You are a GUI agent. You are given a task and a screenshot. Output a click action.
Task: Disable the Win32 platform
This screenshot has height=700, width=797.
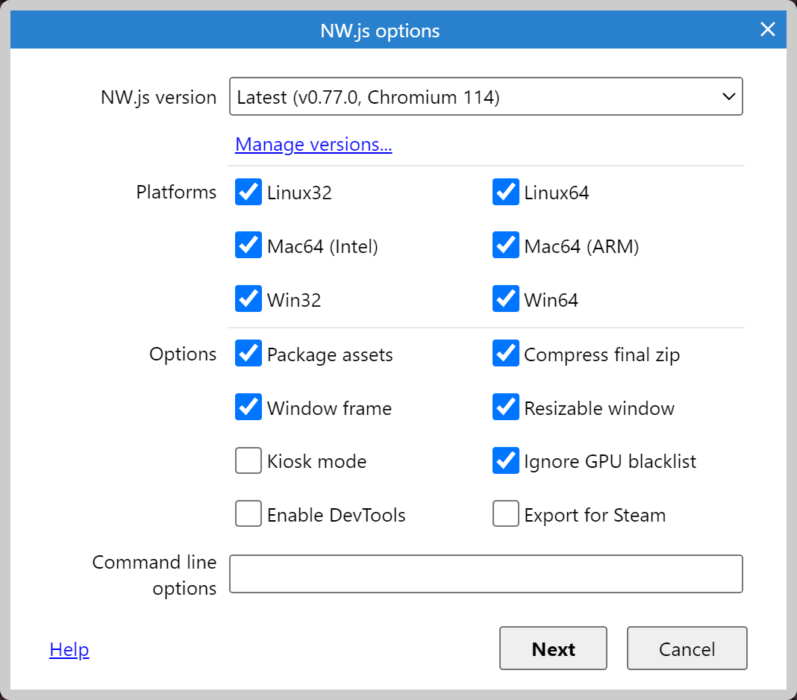pyautogui.click(x=248, y=299)
